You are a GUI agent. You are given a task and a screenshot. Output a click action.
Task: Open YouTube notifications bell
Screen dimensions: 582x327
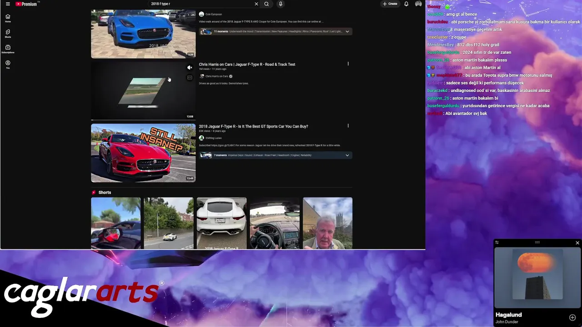406,4
